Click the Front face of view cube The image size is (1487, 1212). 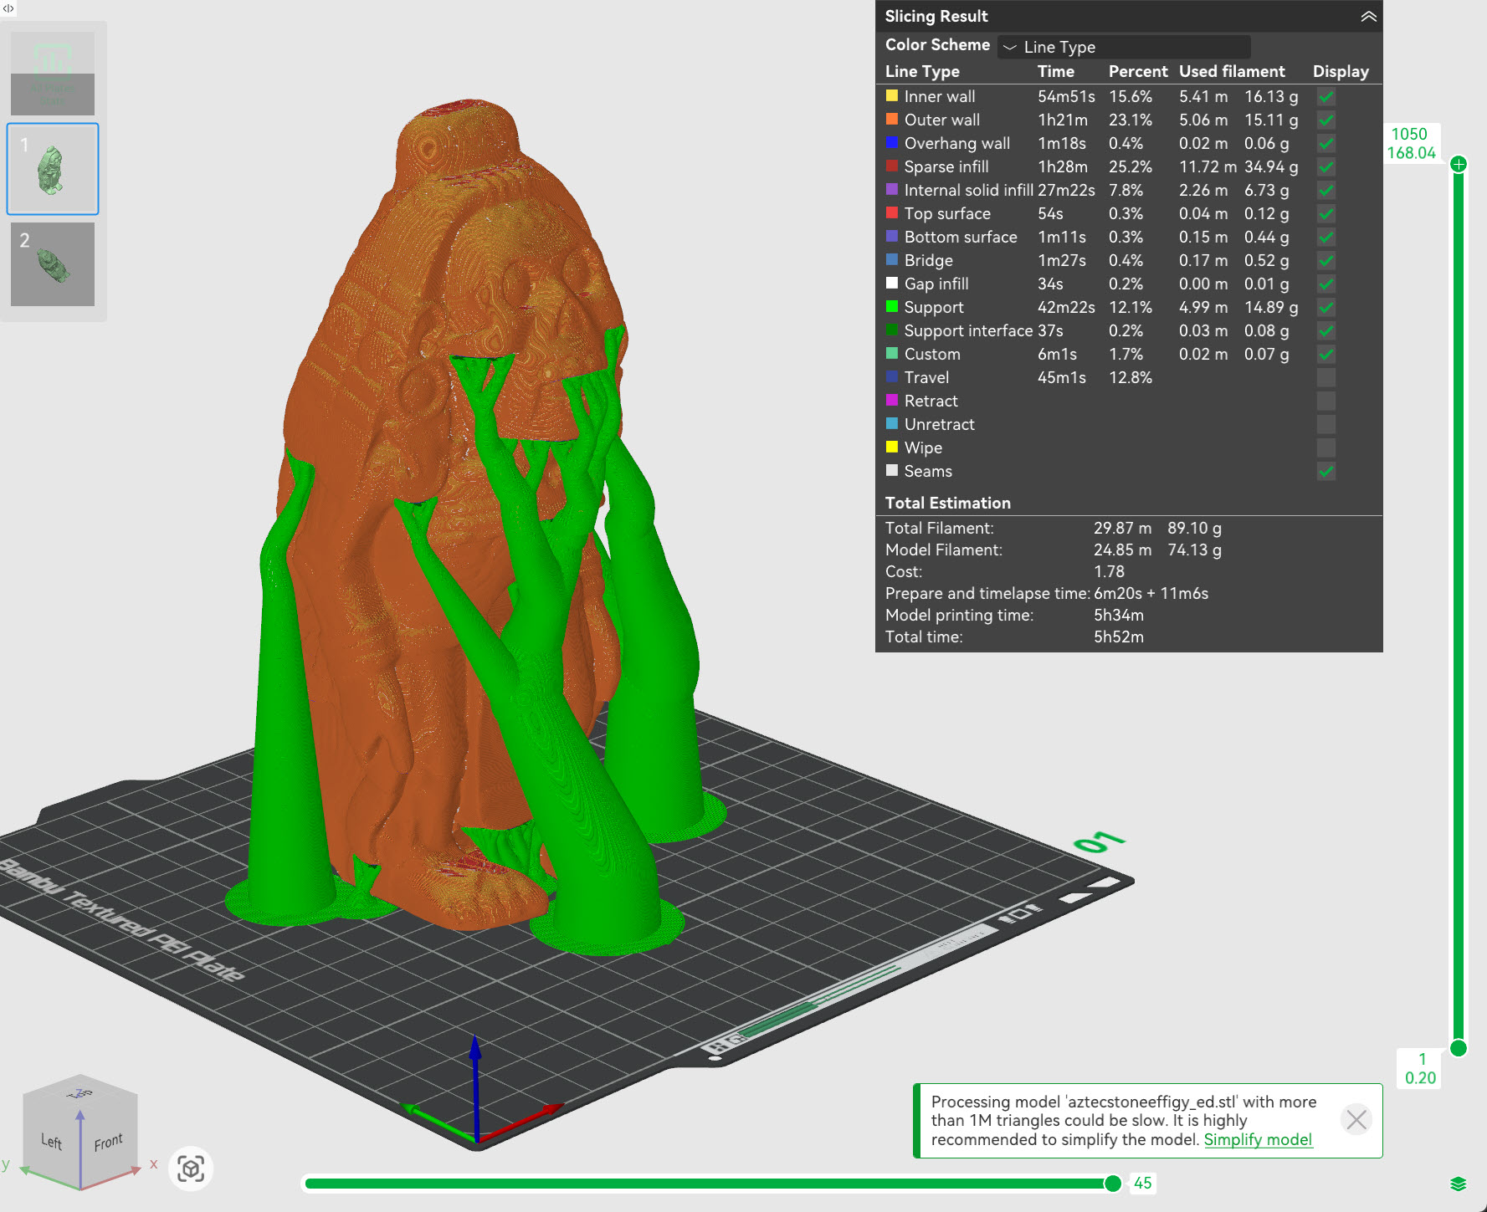109,1141
